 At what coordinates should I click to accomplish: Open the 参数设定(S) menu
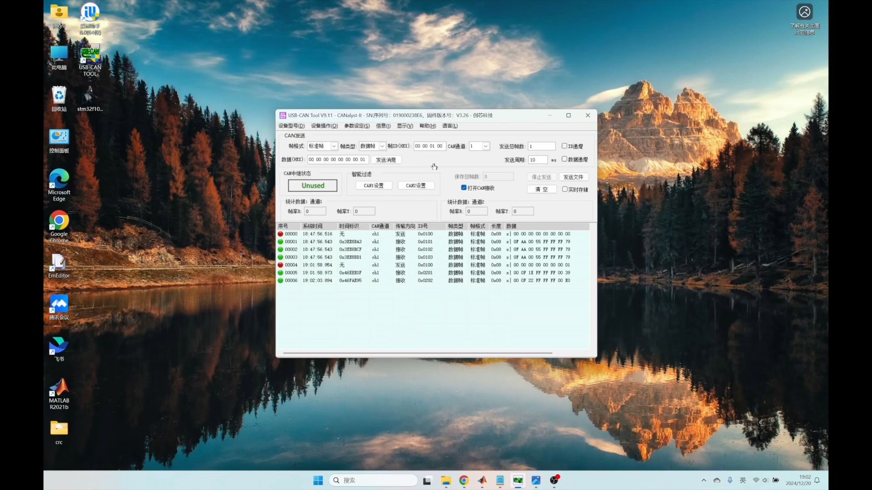tap(357, 126)
